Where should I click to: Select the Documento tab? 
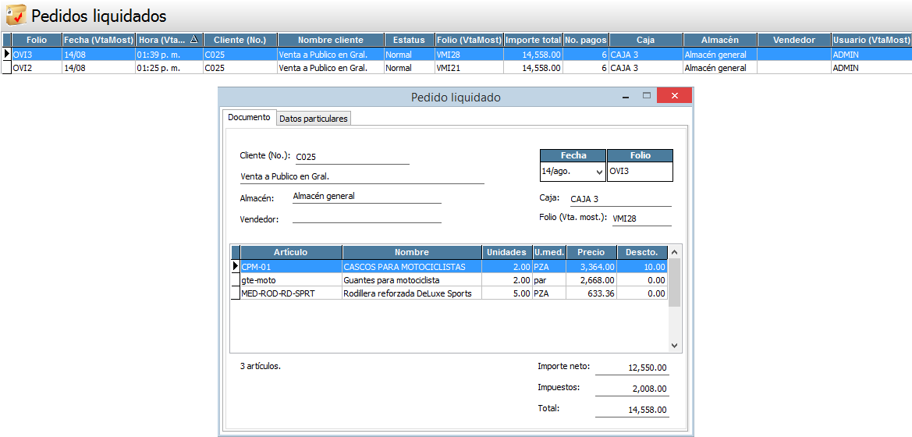pos(249,117)
